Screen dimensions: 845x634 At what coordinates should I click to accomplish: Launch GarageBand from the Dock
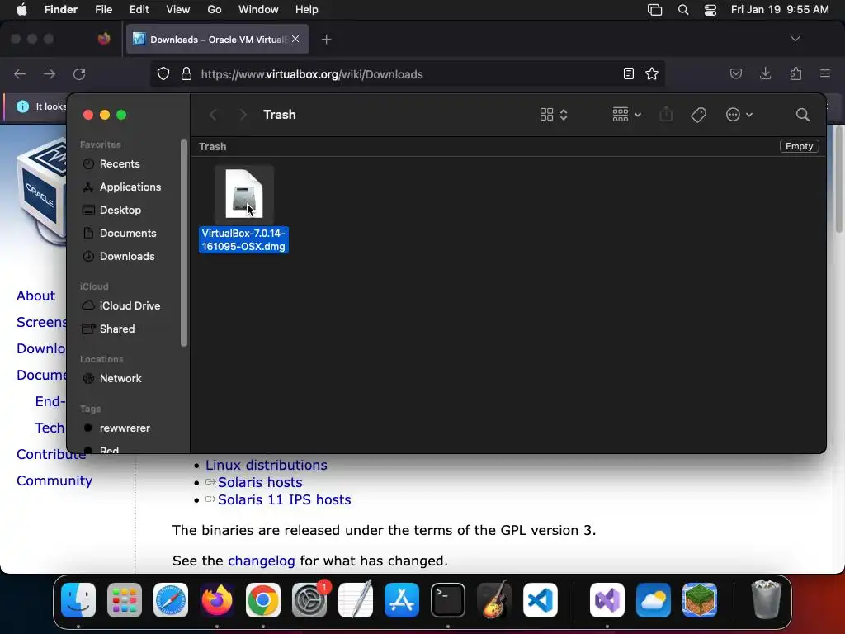(494, 600)
